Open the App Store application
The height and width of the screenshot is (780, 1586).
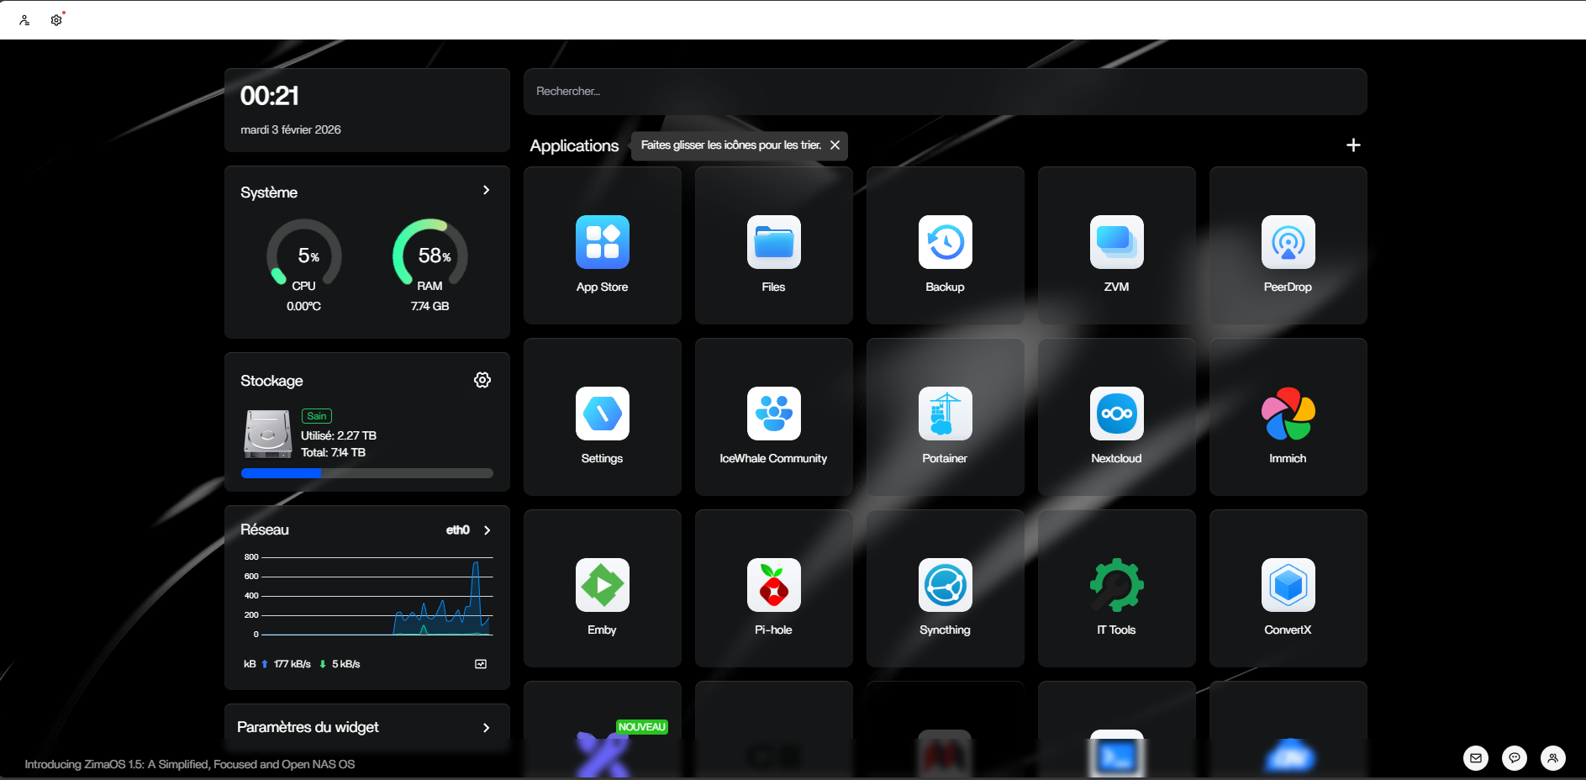[602, 243]
